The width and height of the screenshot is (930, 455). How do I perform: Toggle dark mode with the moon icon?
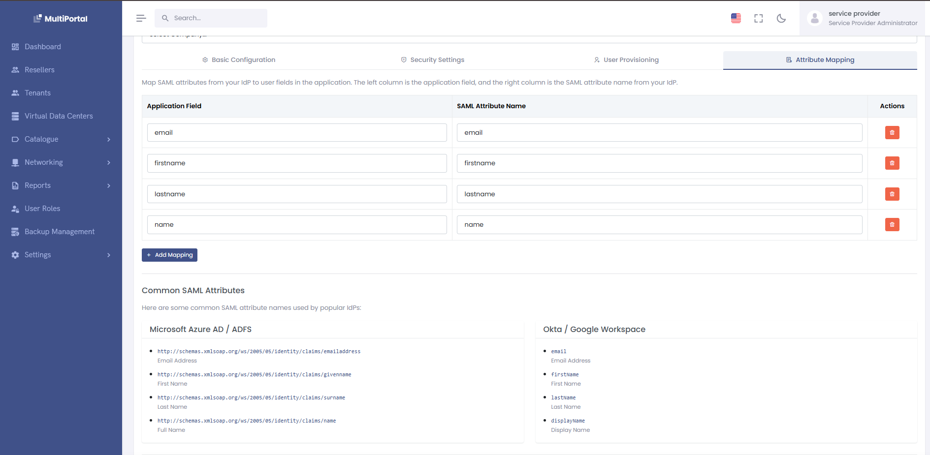[781, 18]
